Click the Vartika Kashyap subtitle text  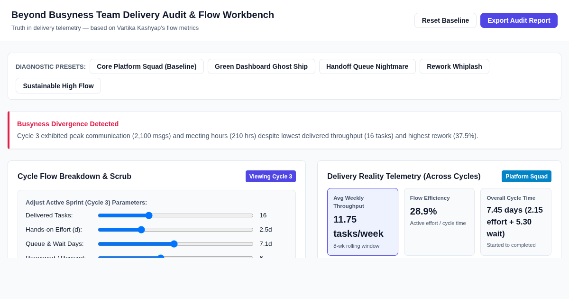[x=105, y=28]
